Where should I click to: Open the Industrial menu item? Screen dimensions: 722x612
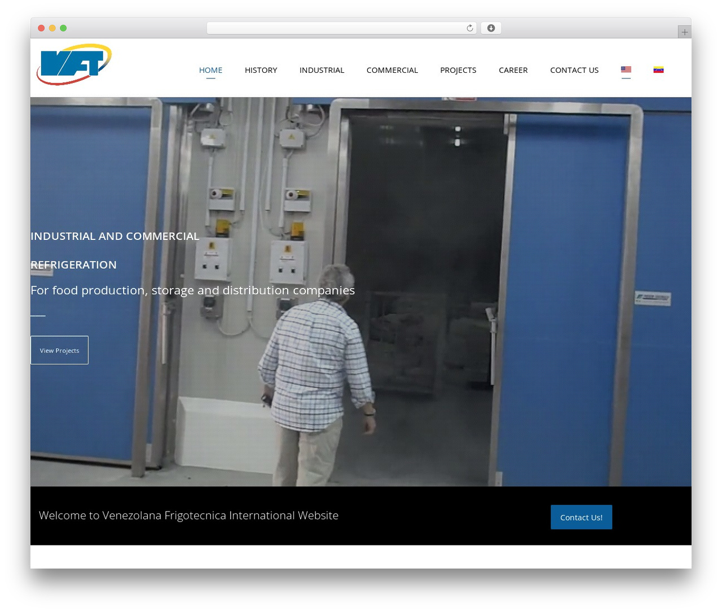tap(322, 70)
